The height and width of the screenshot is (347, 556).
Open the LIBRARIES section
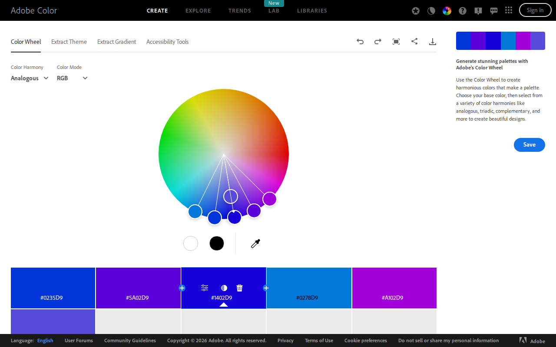(x=312, y=11)
